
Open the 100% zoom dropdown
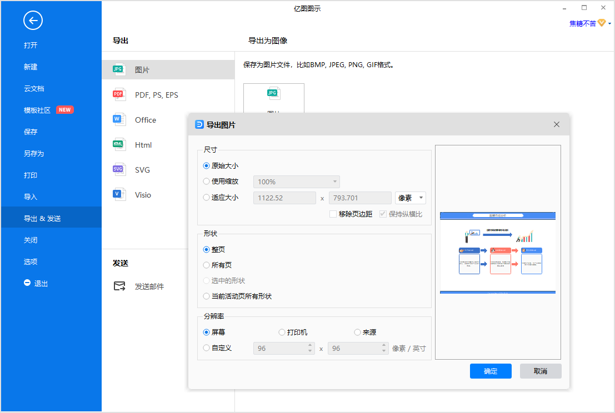[x=297, y=182]
